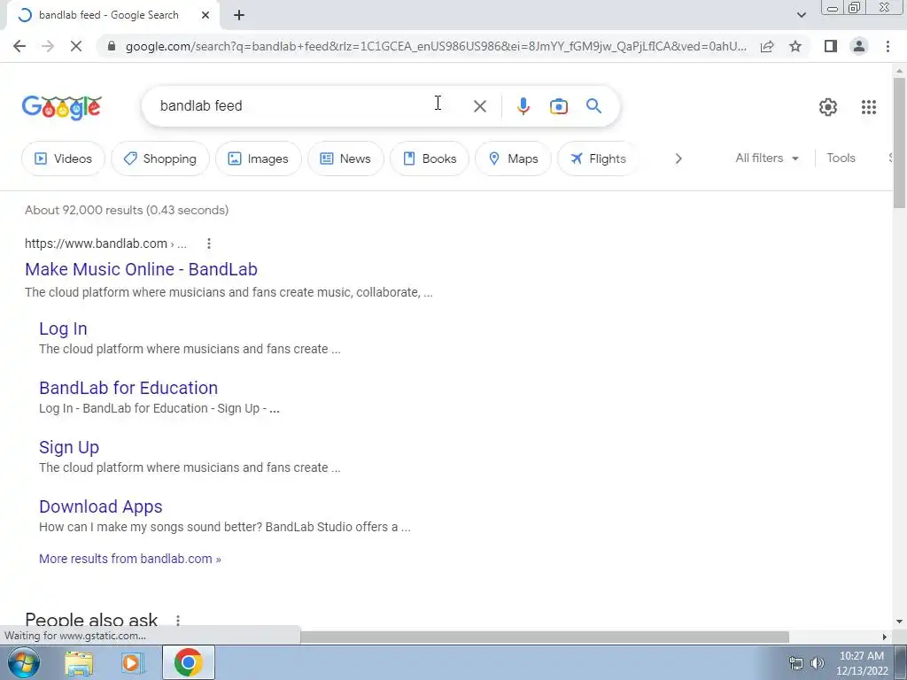Open the volume speaker tray icon
The width and height of the screenshot is (907, 680).
[x=817, y=663]
